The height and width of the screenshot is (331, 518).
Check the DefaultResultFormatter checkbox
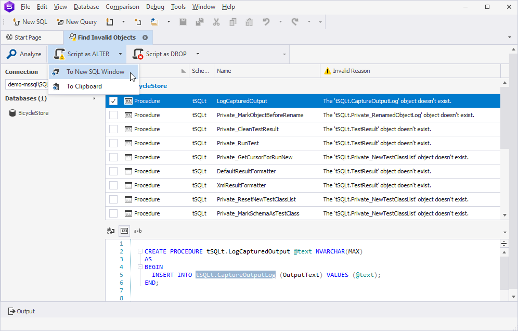click(x=113, y=171)
